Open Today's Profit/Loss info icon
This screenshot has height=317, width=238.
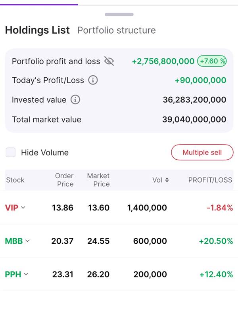[x=93, y=80]
